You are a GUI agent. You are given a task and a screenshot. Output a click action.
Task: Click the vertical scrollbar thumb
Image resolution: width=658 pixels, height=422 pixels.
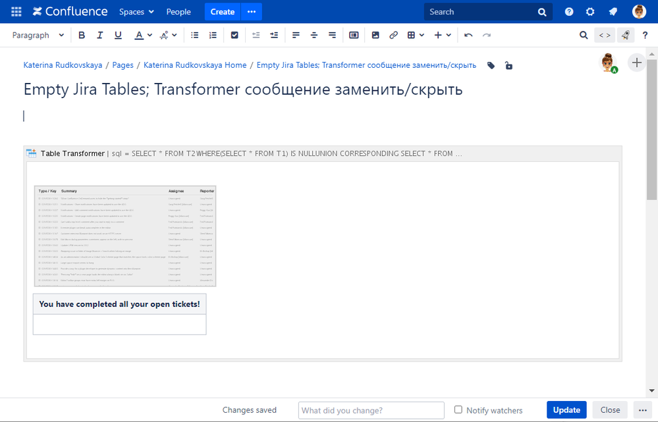(x=651, y=130)
